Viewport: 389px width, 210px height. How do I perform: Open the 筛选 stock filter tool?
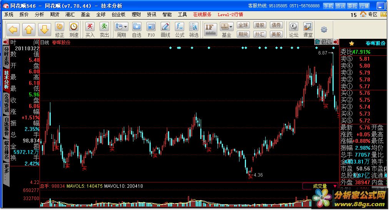click(194, 30)
